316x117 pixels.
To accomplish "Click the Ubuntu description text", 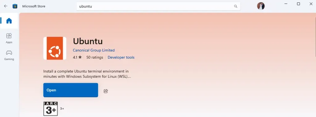I will [x=87, y=74].
